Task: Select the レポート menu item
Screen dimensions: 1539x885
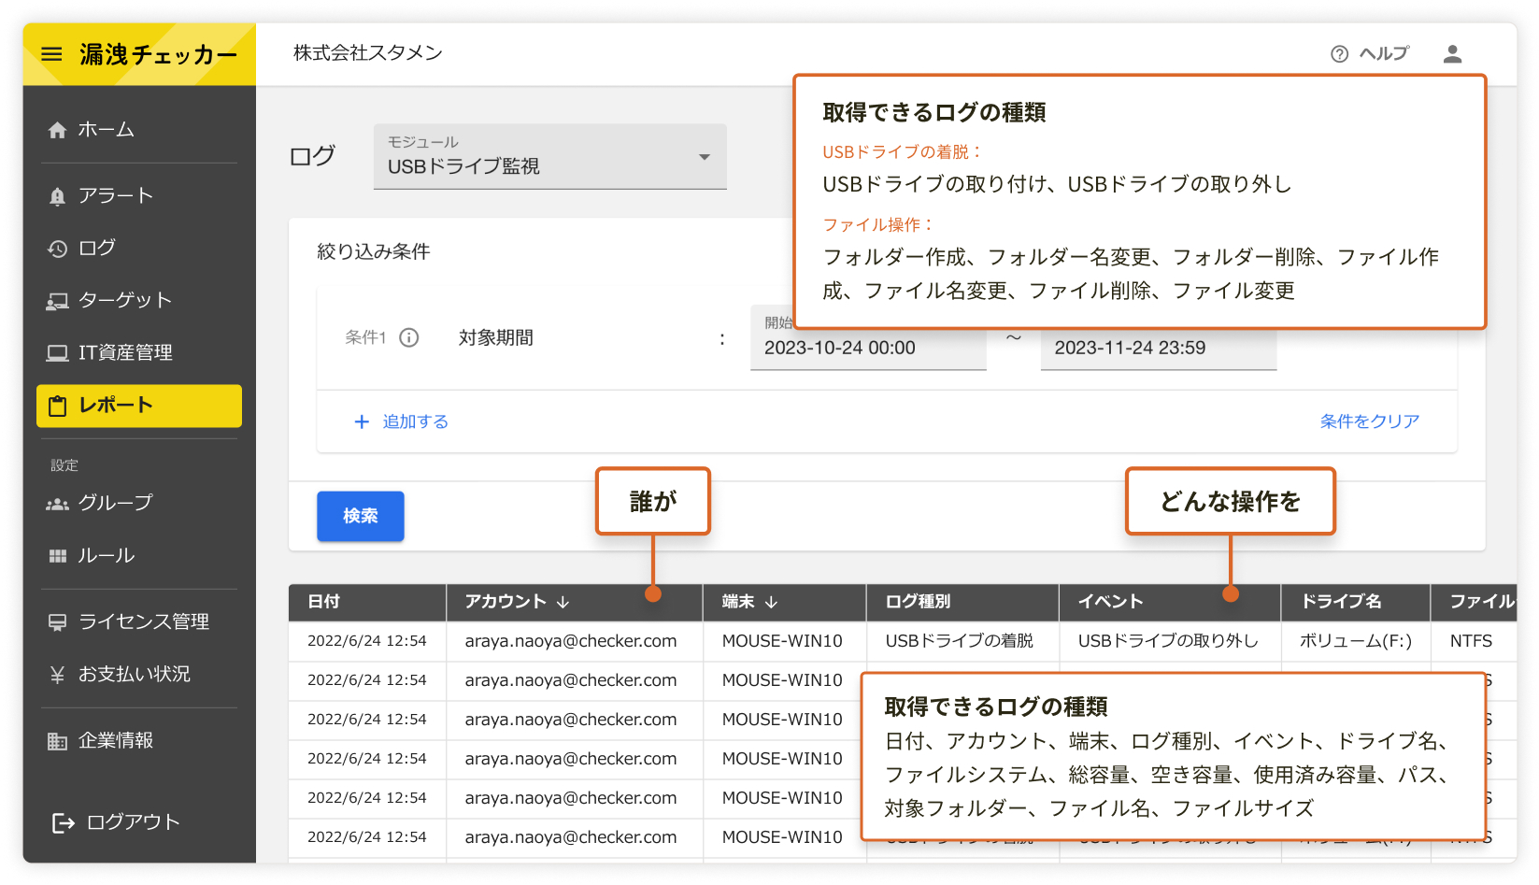Action: pos(139,406)
